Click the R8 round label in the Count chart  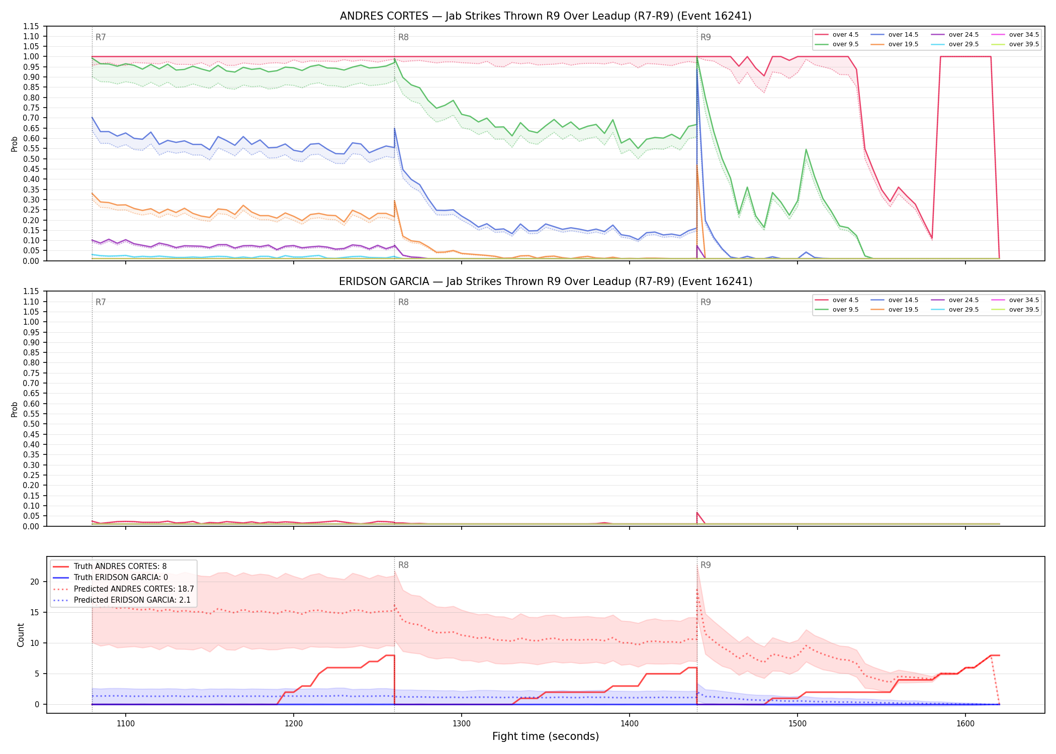point(403,565)
